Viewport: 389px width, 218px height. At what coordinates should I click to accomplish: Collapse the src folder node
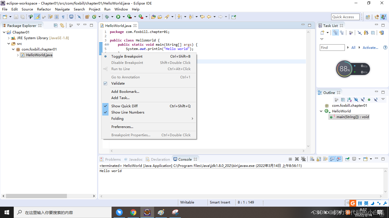click(x=9, y=44)
